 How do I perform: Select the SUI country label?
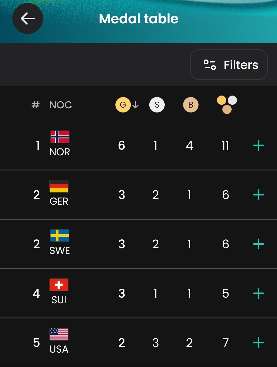59,300
